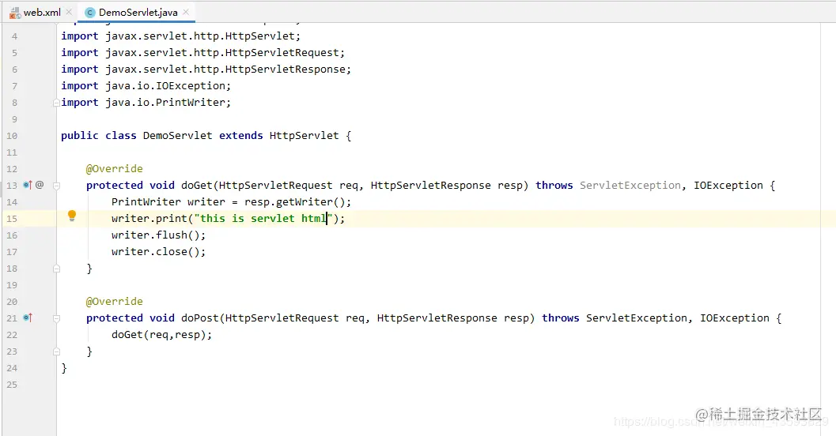This screenshot has width=836, height=436.
Task: Switch to the web.xml tab
Action: 42,13
